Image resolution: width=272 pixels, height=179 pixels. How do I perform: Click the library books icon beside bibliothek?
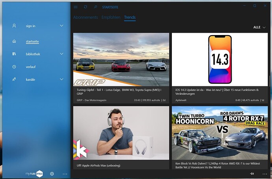(14, 54)
